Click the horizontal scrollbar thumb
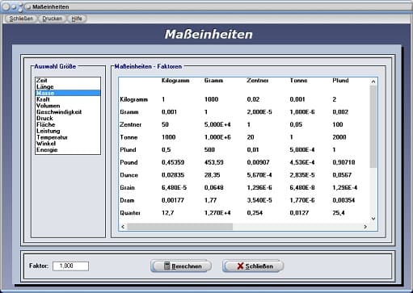This screenshot has width=413, height=293. 180,227
